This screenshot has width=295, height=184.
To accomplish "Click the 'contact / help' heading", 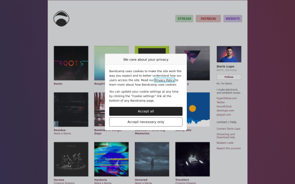I will [226, 122].
